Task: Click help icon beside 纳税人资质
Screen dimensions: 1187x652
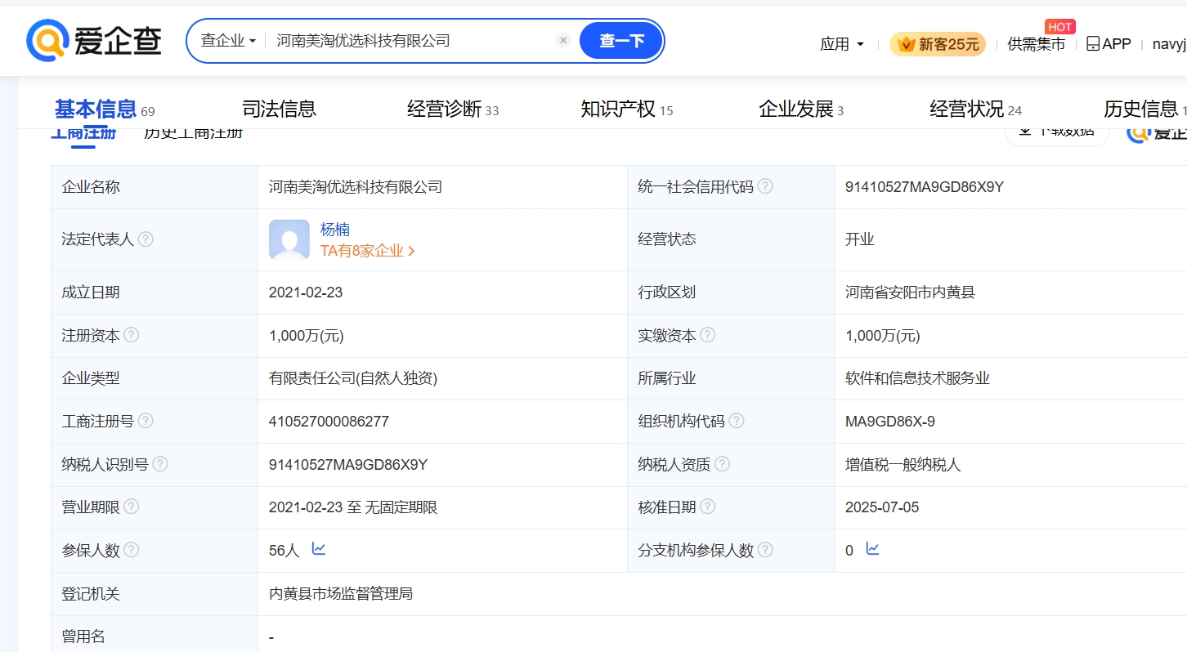Action: tap(722, 464)
